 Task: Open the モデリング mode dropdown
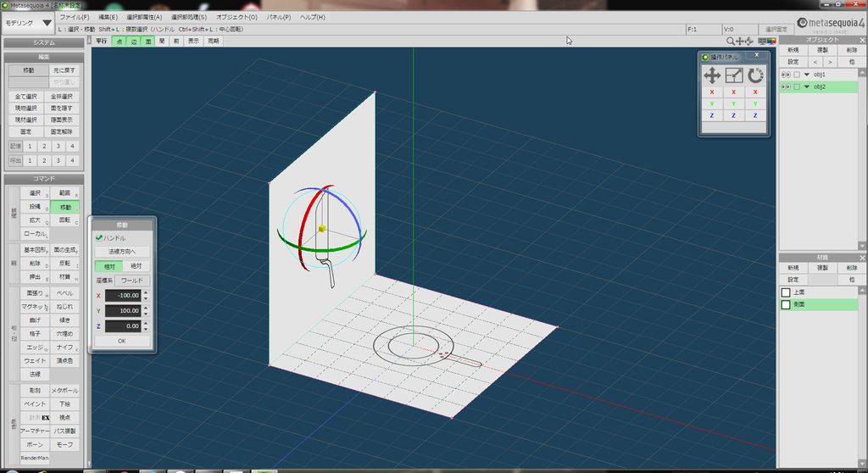pyautogui.click(x=29, y=23)
